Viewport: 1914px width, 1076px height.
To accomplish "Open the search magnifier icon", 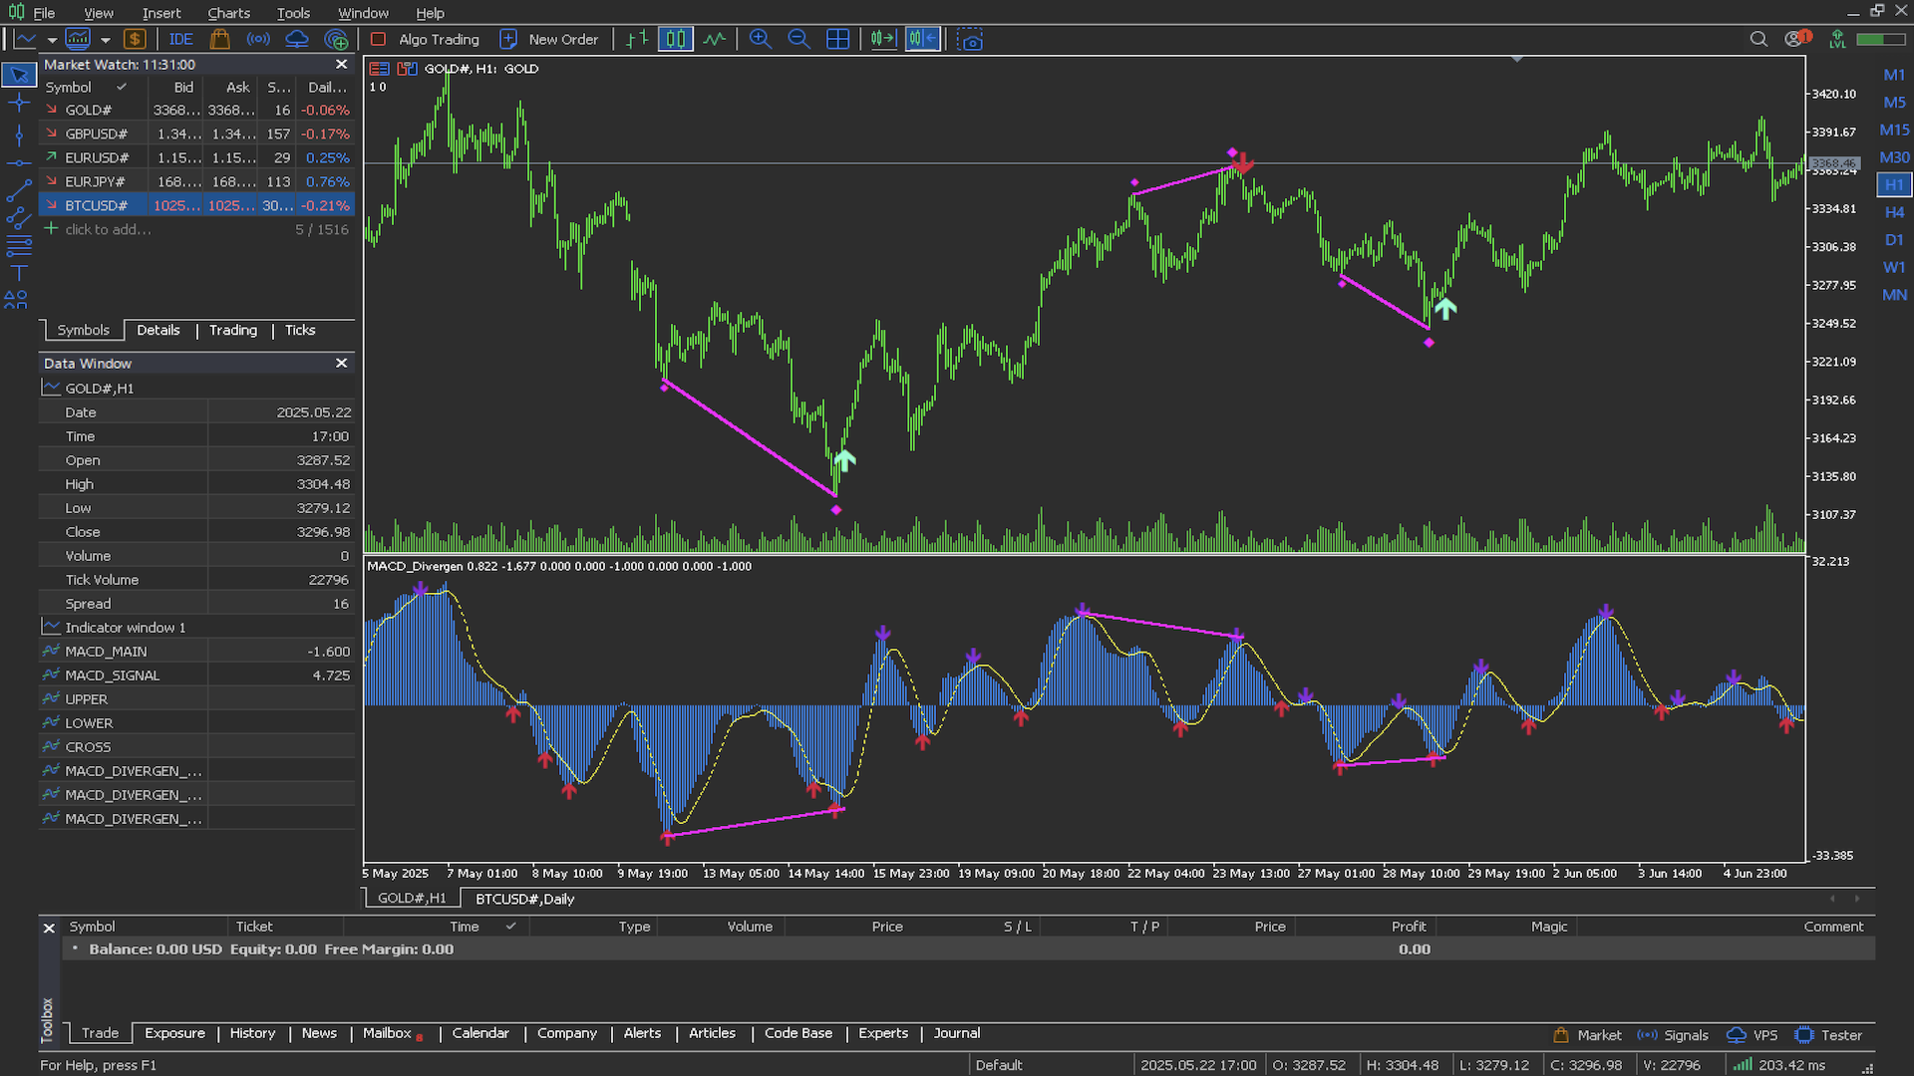I will (1758, 39).
